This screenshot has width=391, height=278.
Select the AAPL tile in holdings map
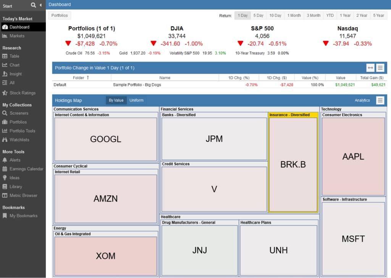353,157
